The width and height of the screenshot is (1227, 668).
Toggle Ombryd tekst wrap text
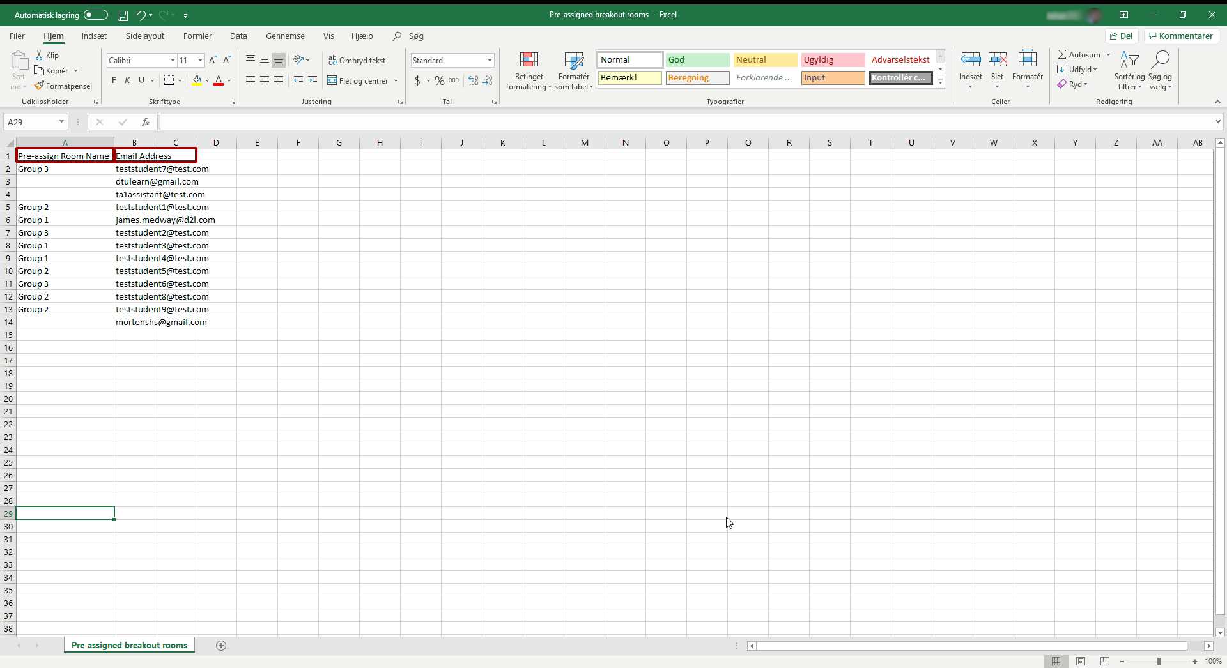point(357,60)
